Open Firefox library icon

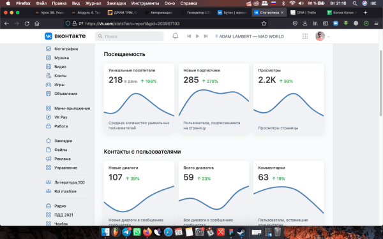point(315,24)
